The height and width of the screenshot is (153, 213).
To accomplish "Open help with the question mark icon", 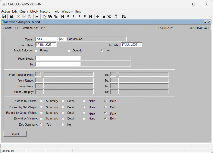I will [x=116, y=17].
